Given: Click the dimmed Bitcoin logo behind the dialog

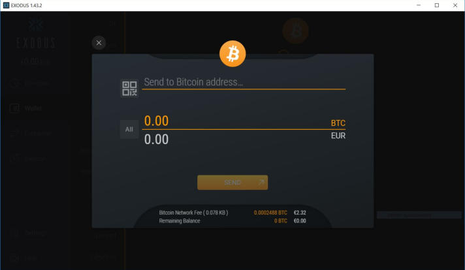Looking at the screenshot, I should [295, 31].
